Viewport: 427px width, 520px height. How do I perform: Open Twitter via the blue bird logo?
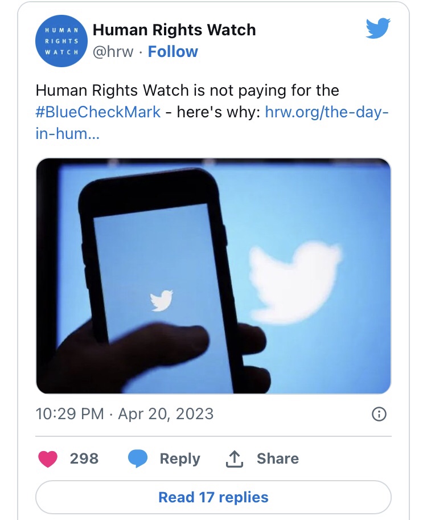point(379,29)
